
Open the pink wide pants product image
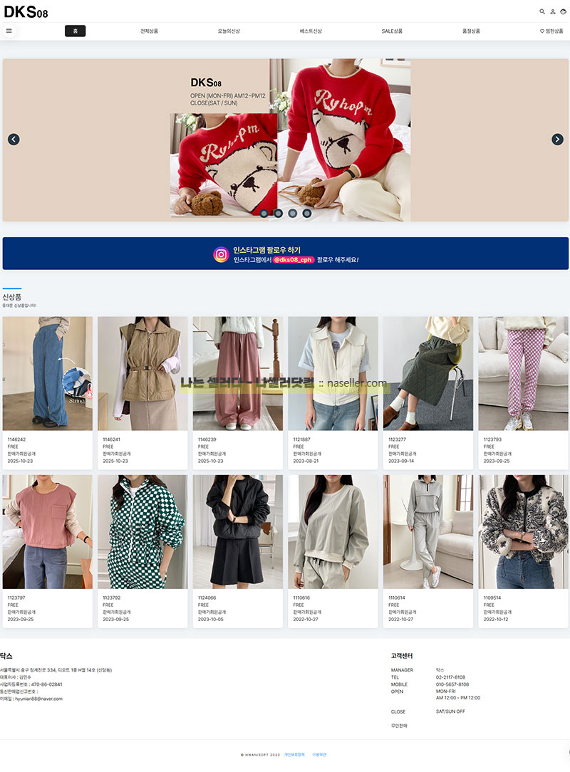coord(238,374)
